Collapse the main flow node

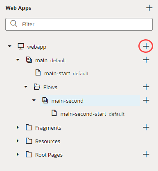18,60
